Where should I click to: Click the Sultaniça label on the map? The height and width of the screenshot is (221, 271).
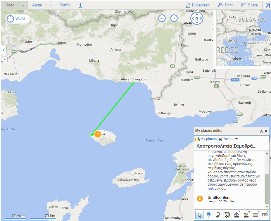(x=164, y=113)
